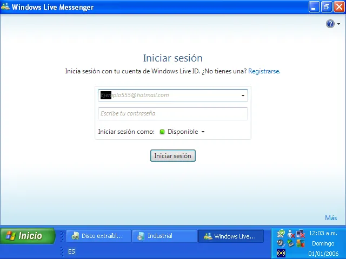
Task: Click the 'Iniciar sesión' heading
Action: point(173,58)
